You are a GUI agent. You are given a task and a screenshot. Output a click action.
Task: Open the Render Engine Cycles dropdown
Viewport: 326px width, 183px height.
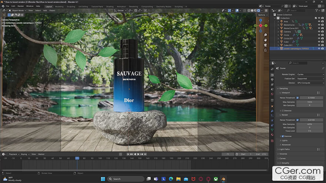pyautogui.click(x=310, y=74)
